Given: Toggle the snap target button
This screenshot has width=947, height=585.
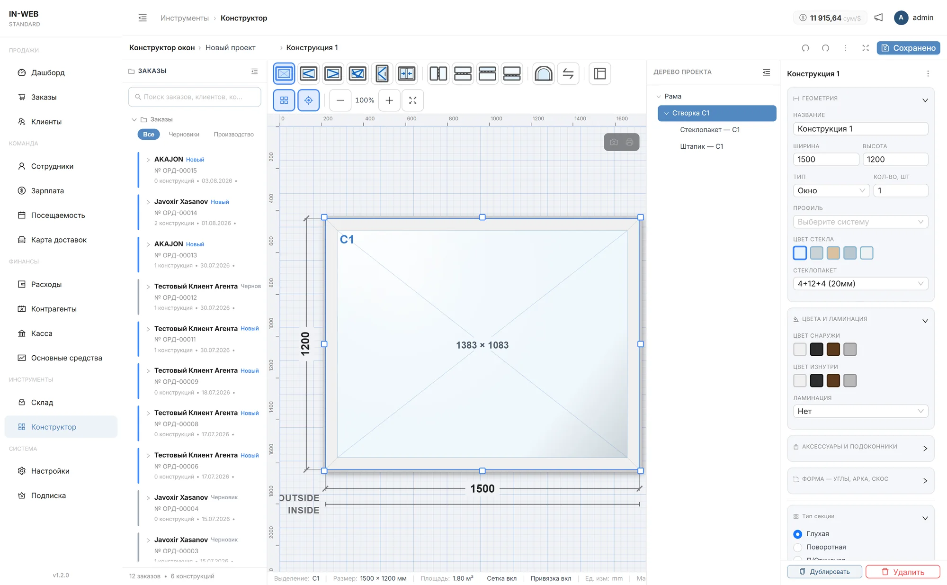Looking at the screenshot, I should [x=309, y=100].
